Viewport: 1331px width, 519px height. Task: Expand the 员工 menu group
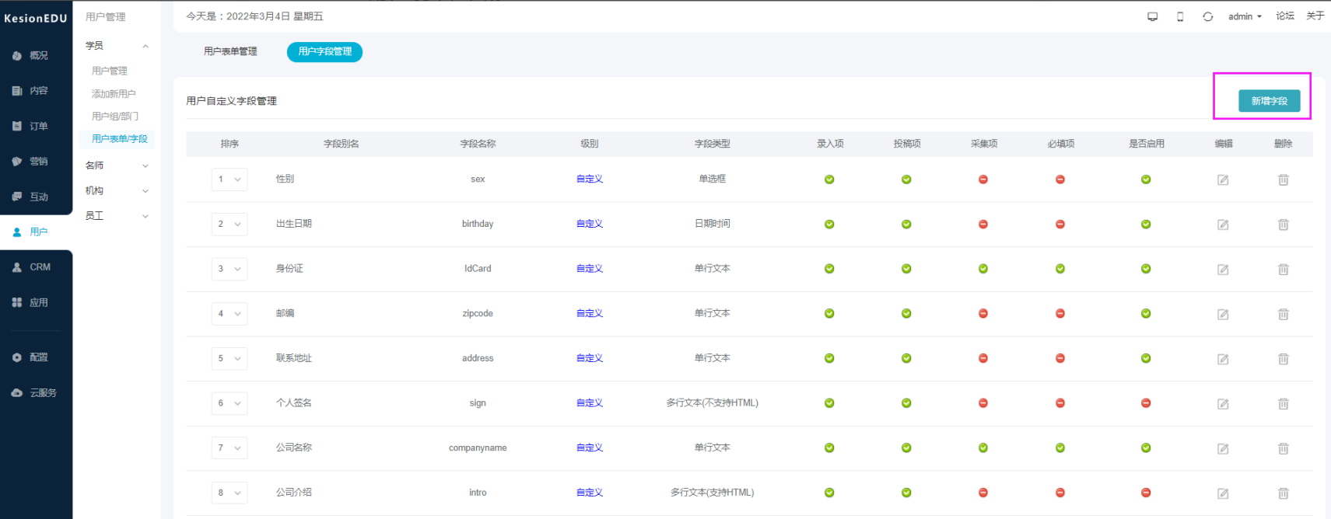tap(117, 216)
